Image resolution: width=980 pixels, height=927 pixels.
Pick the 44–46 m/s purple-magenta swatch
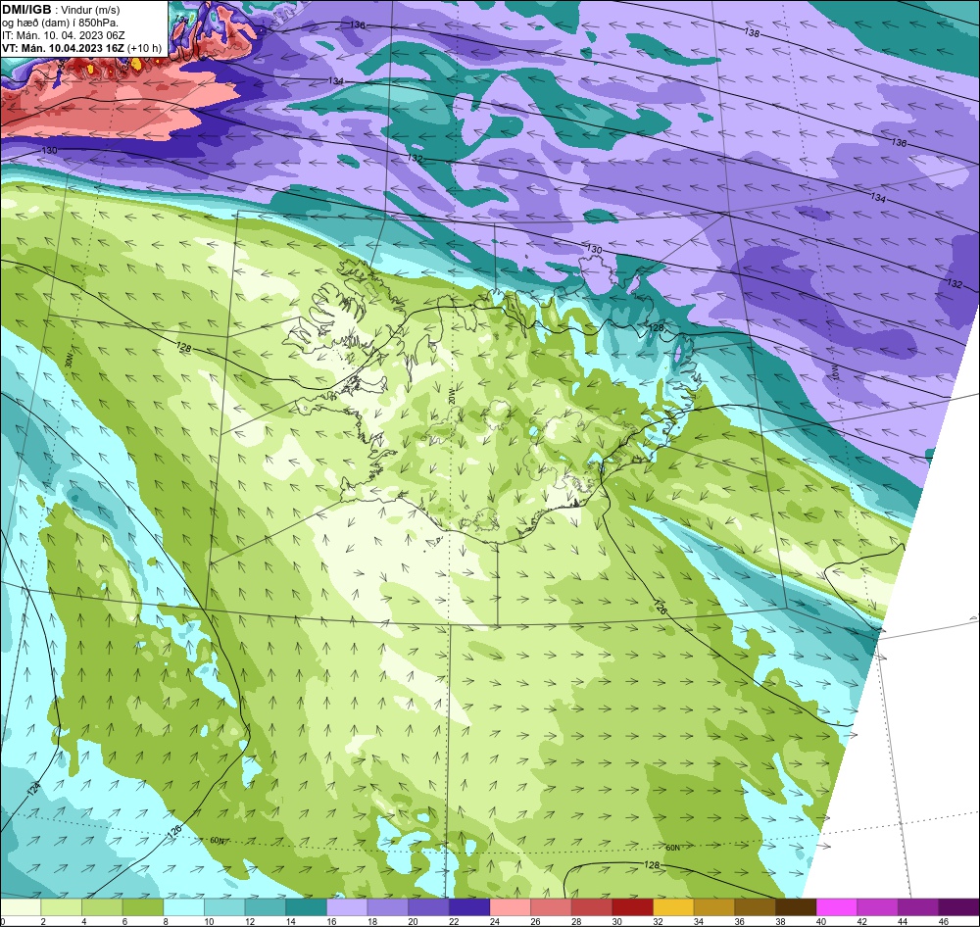click(x=919, y=907)
